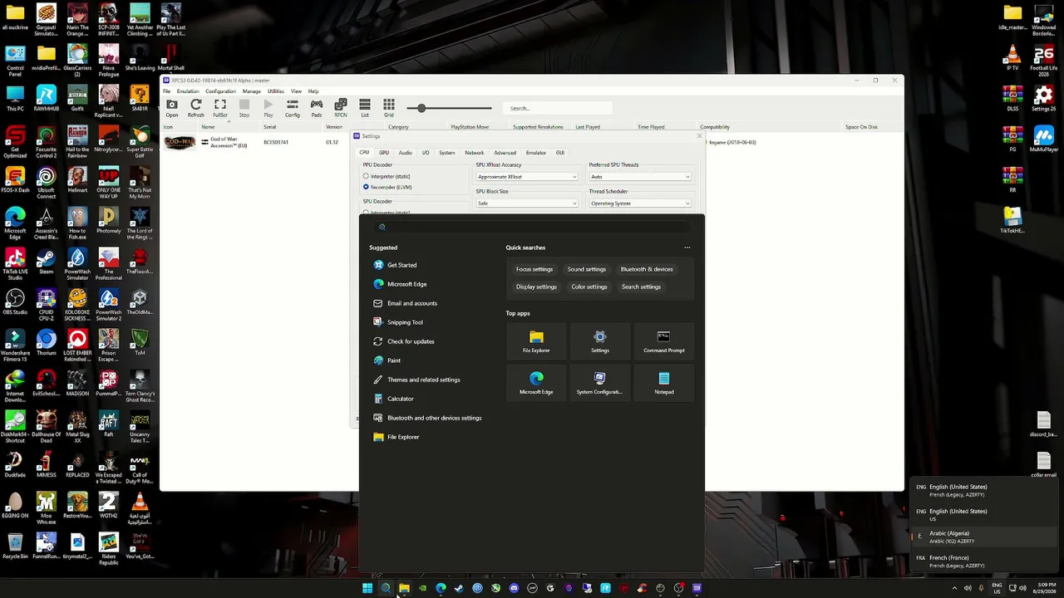Switch to the Emulator settings tab
This screenshot has height=598, width=1064.
click(536, 153)
